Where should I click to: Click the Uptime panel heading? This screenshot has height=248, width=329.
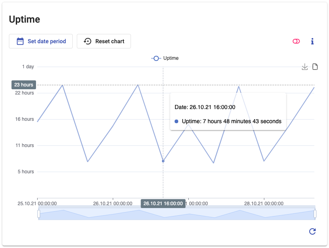[24, 19]
